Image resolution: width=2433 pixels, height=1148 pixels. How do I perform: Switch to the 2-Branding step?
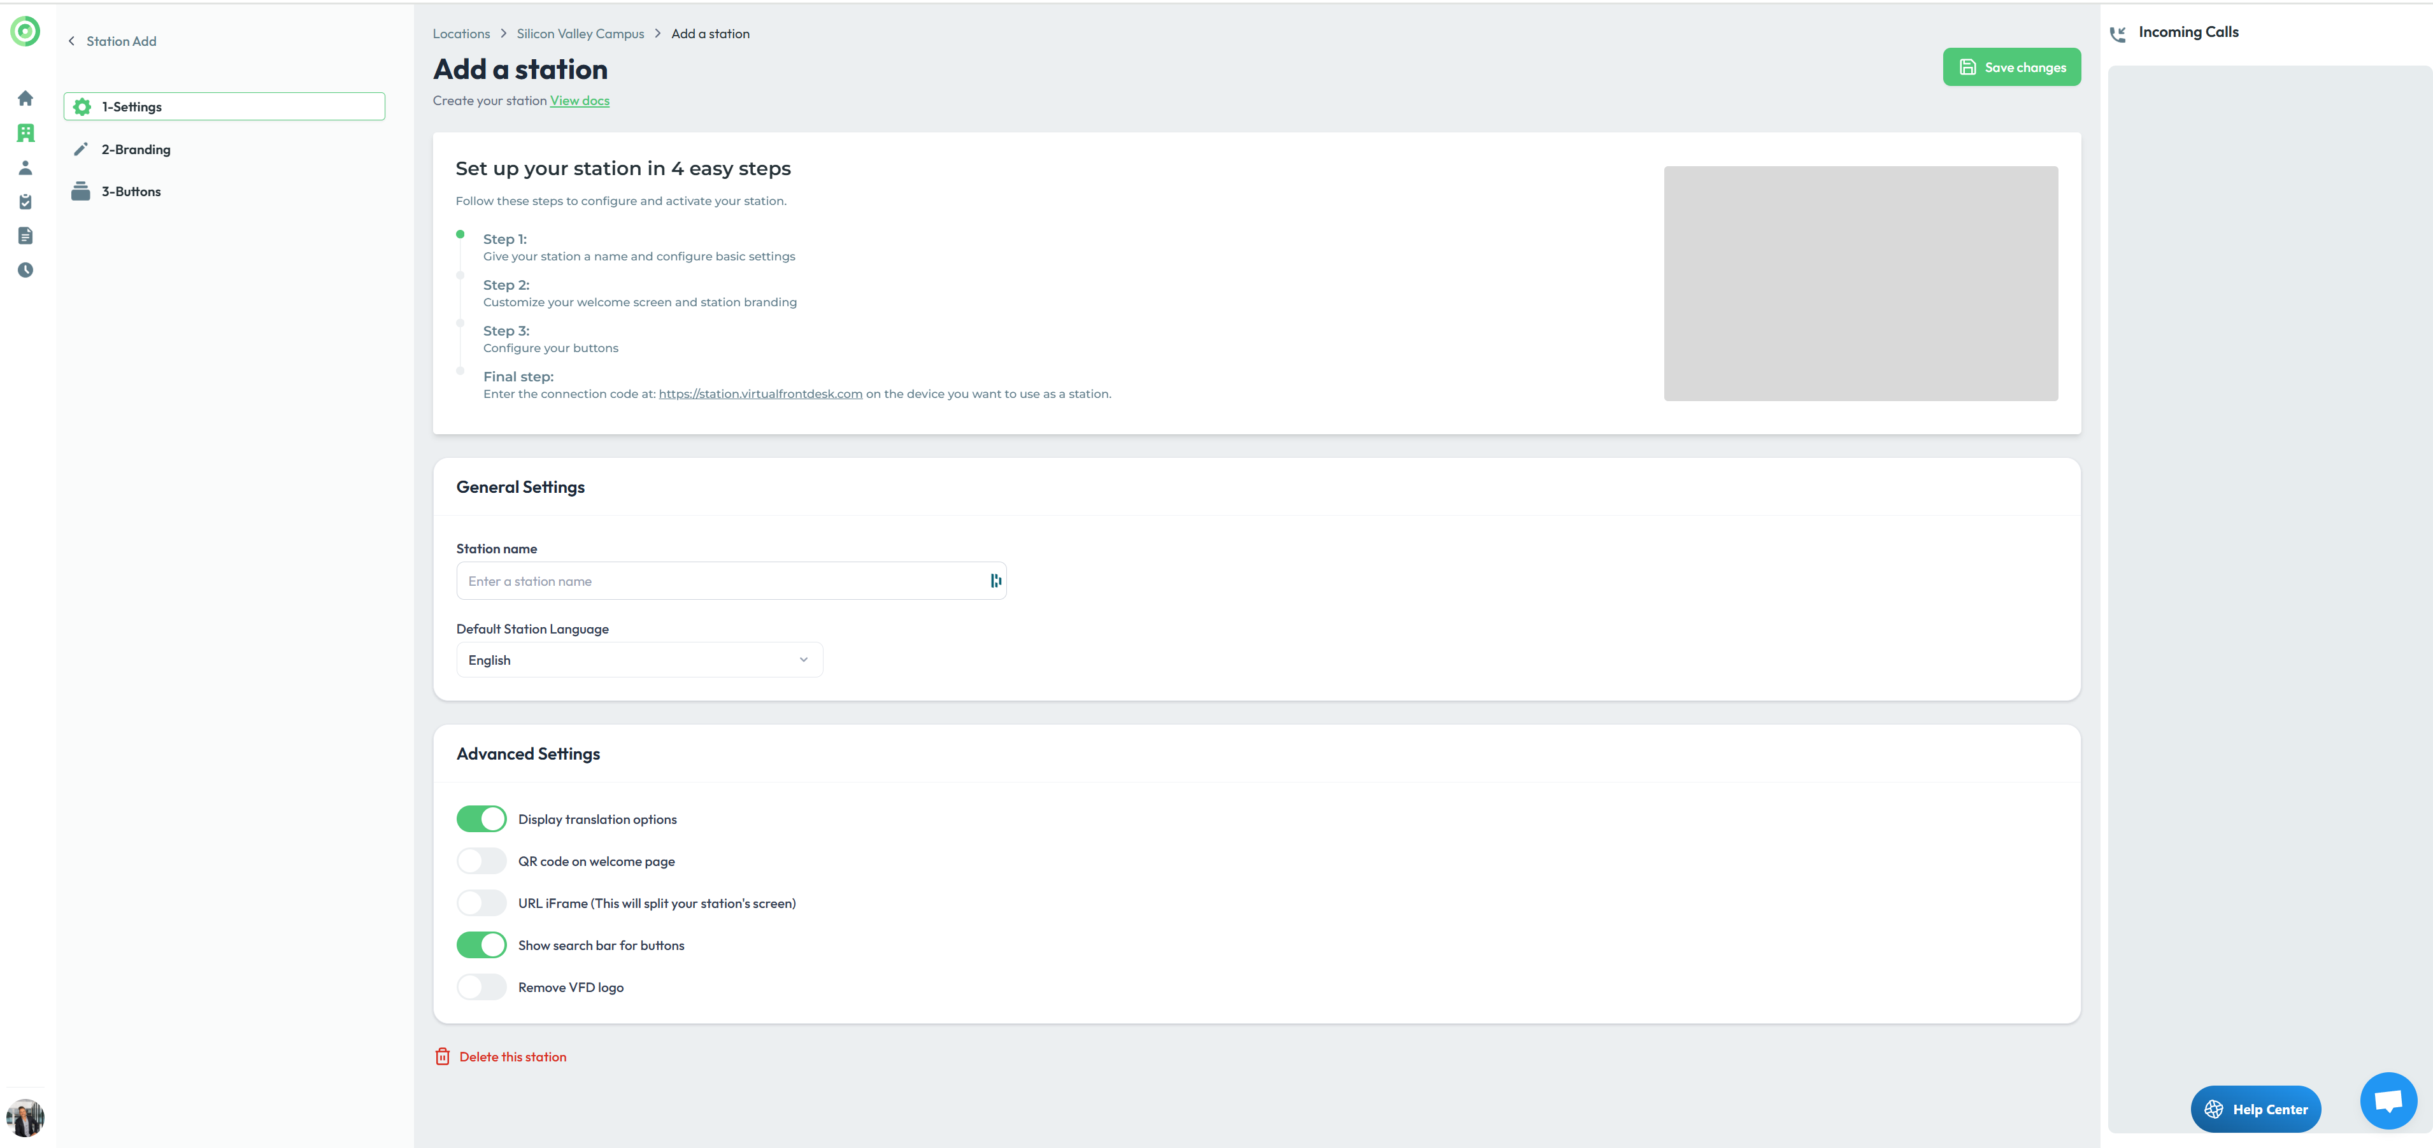point(136,149)
